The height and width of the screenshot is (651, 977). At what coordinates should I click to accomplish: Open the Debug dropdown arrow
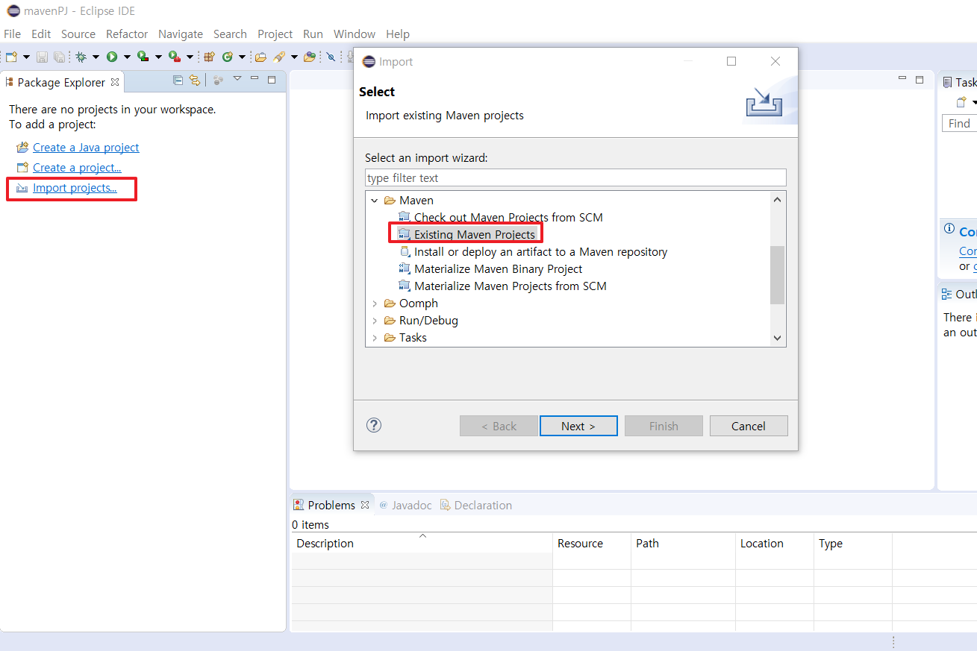pyautogui.click(x=96, y=57)
